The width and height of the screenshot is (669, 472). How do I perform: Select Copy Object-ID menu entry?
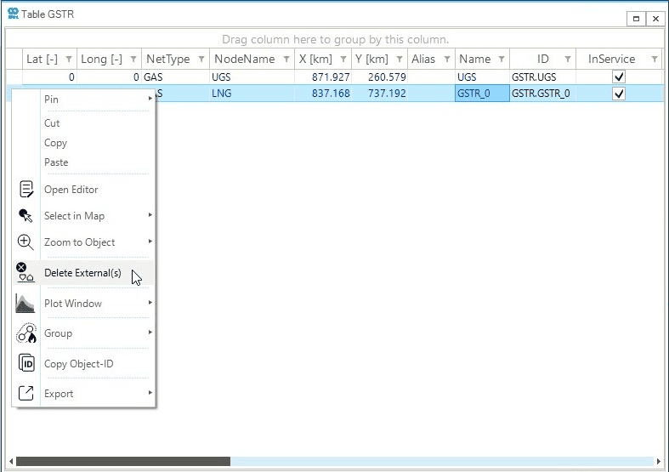pos(83,364)
